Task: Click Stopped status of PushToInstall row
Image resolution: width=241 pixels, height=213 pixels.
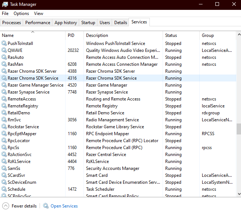Action: 173,43
